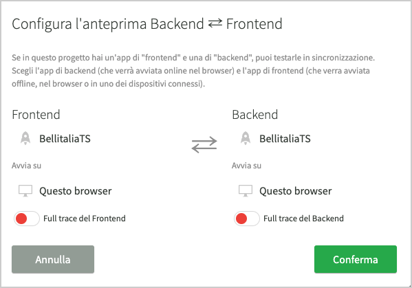This screenshot has height=288, width=412.
Task: Click the Backend section heading
Action: point(255,115)
